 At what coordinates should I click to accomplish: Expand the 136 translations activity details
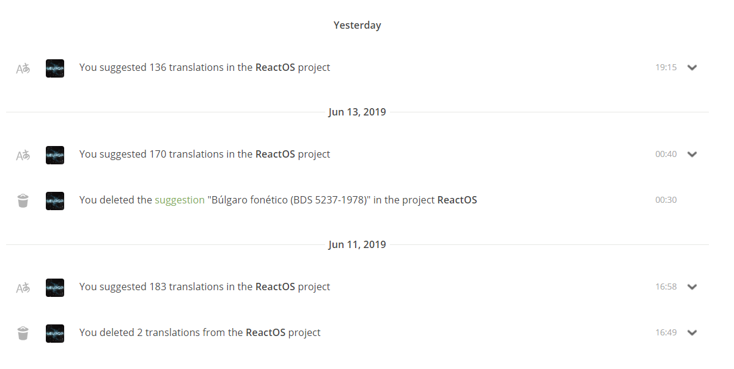point(692,68)
